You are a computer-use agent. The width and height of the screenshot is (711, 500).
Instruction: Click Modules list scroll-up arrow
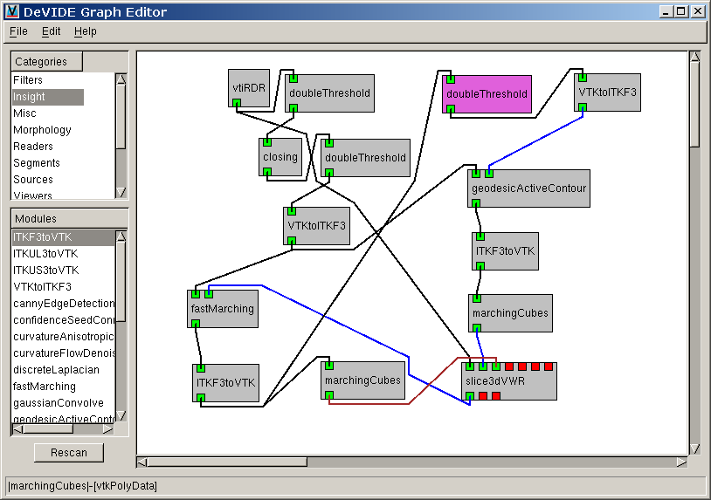(121, 236)
